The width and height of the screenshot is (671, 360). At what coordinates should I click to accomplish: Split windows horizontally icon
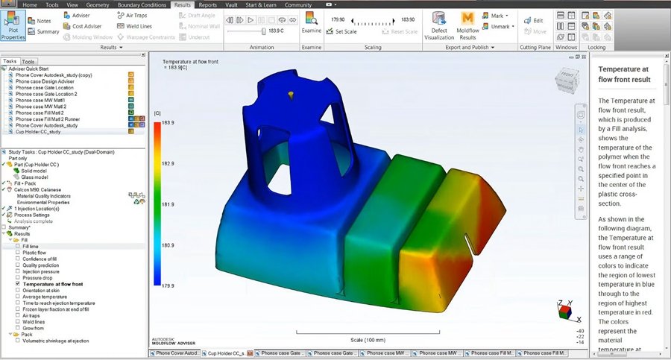tap(560, 15)
